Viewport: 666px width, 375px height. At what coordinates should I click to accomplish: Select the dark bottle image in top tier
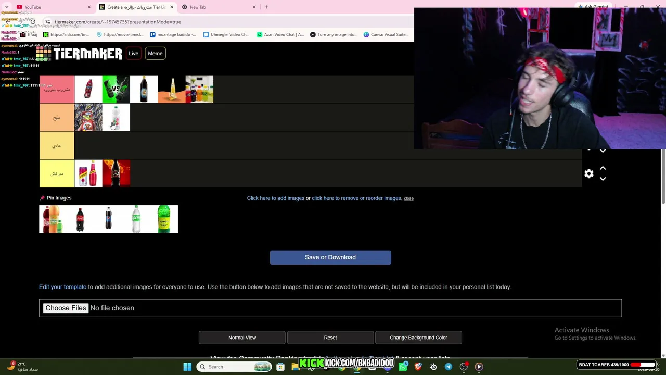(144, 89)
